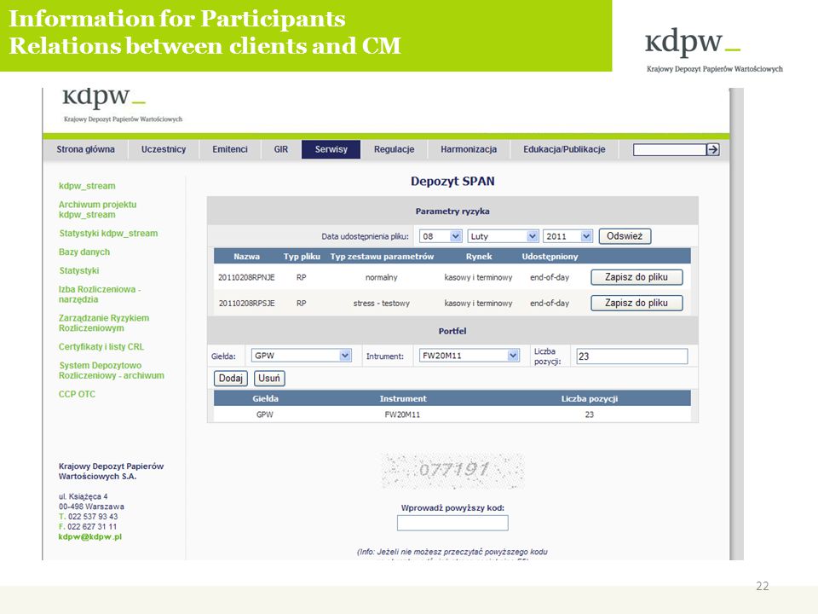Click the page scrollbar on right edge

pyautogui.click(x=736, y=324)
